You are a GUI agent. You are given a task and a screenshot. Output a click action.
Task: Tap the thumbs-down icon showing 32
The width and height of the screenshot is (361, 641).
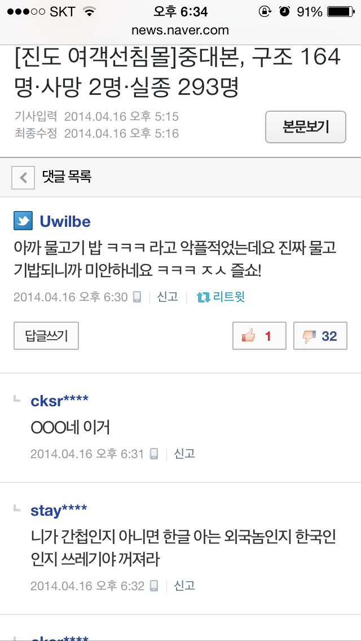(x=309, y=336)
